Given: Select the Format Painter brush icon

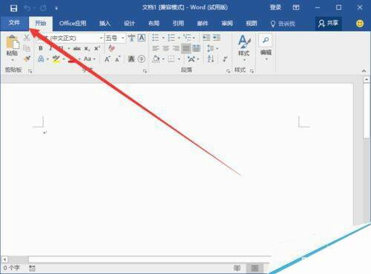Looking at the screenshot, I should point(27,59).
